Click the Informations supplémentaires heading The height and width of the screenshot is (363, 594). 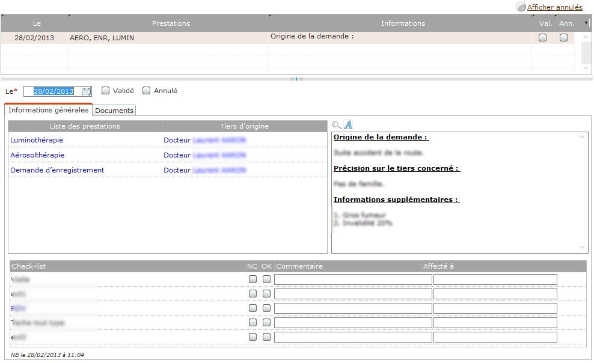396,200
